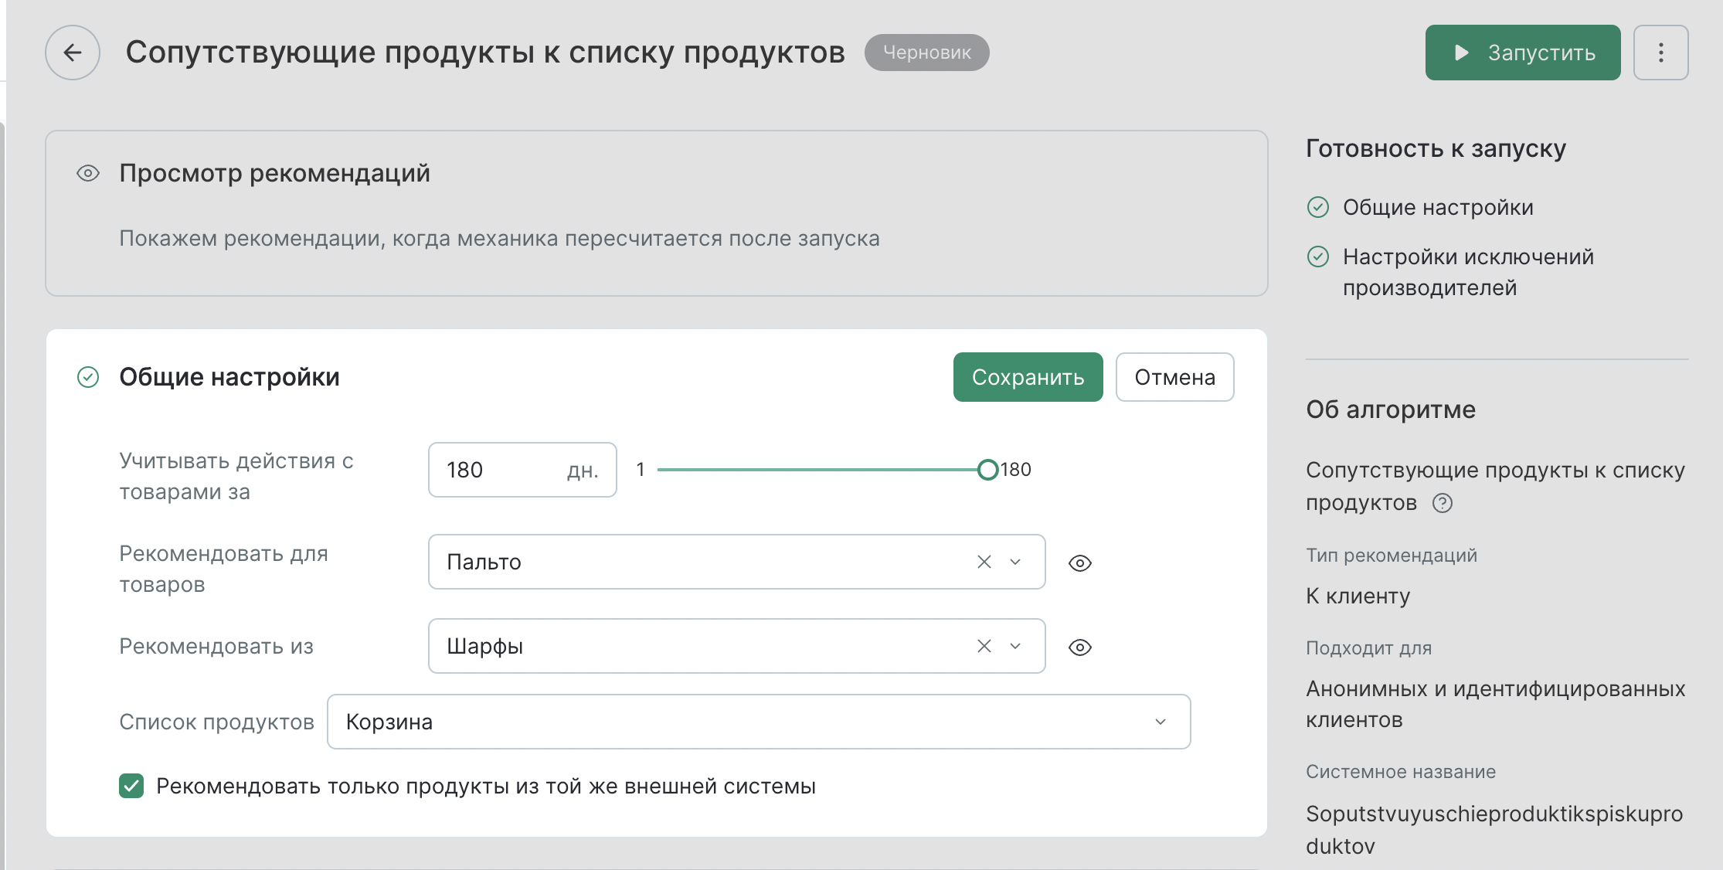Screen dimensions: 1723x870
Task: Click the Анонимных и идентифицированных клиентов text
Action: [1495, 704]
